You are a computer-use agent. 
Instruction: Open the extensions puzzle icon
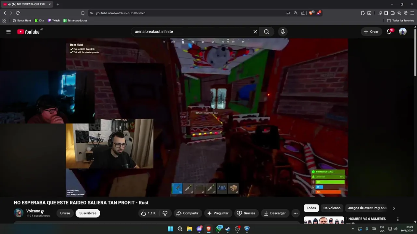pyautogui.click(x=363, y=13)
